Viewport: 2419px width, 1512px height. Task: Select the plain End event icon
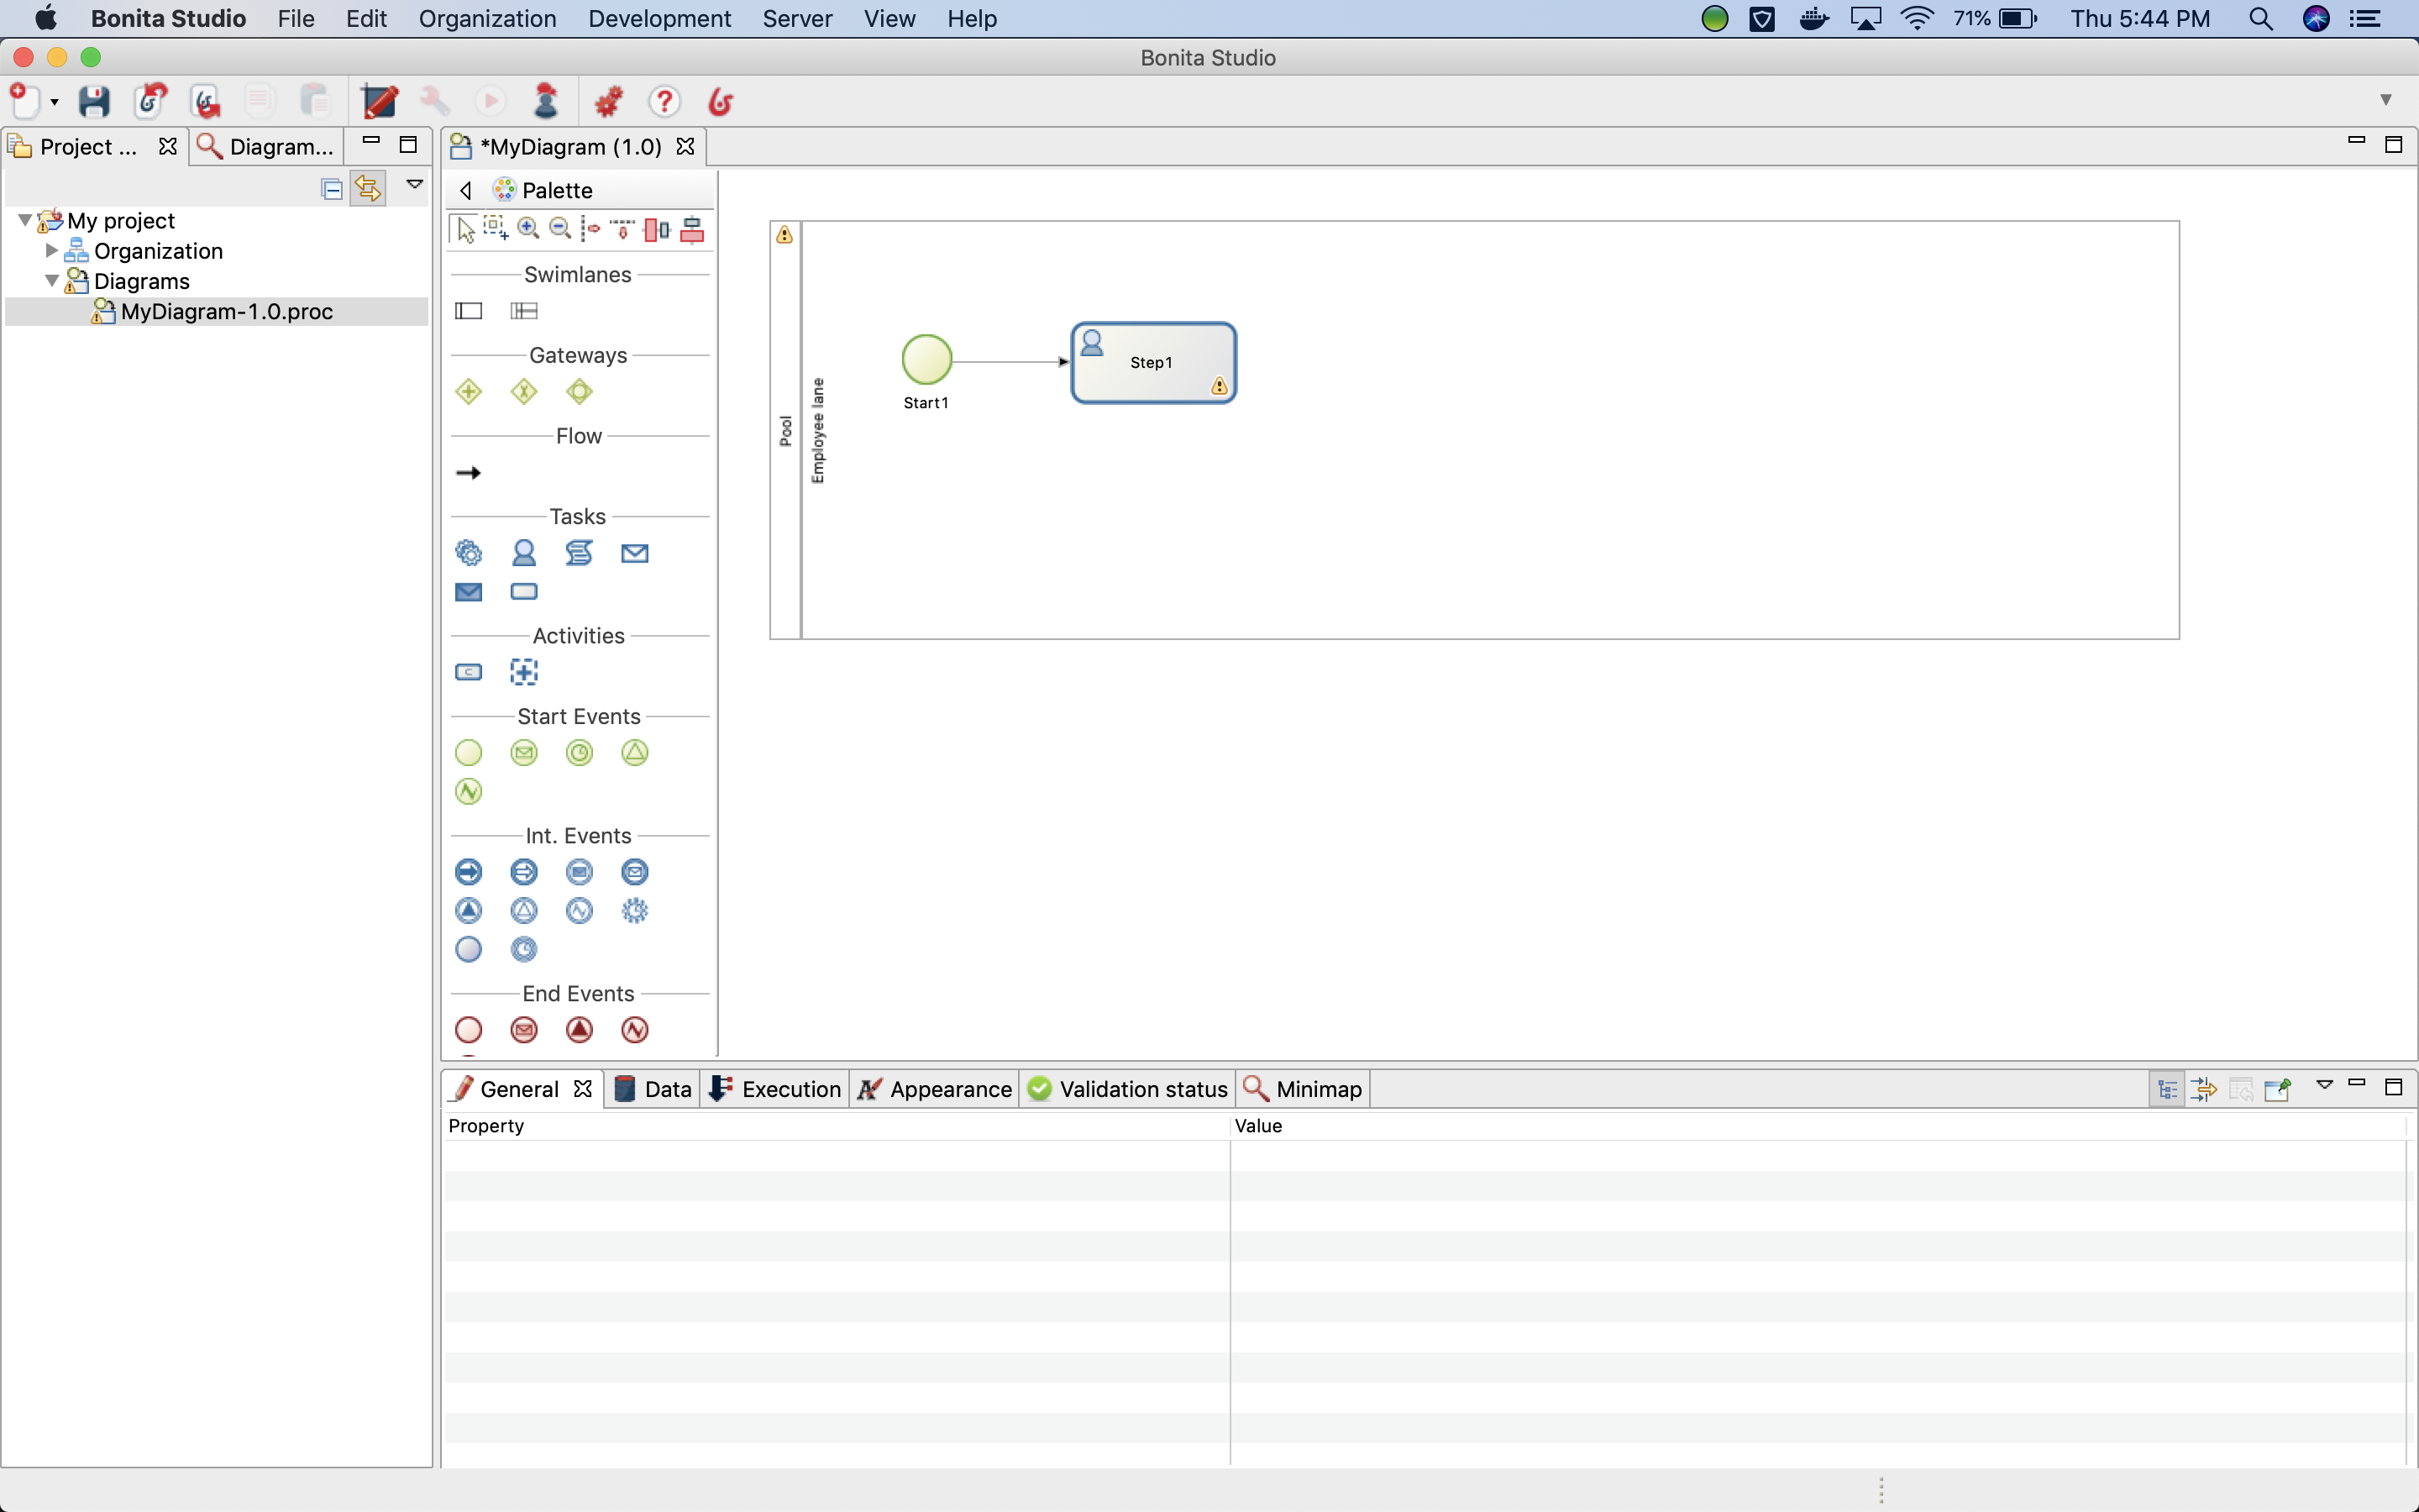point(469,1030)
